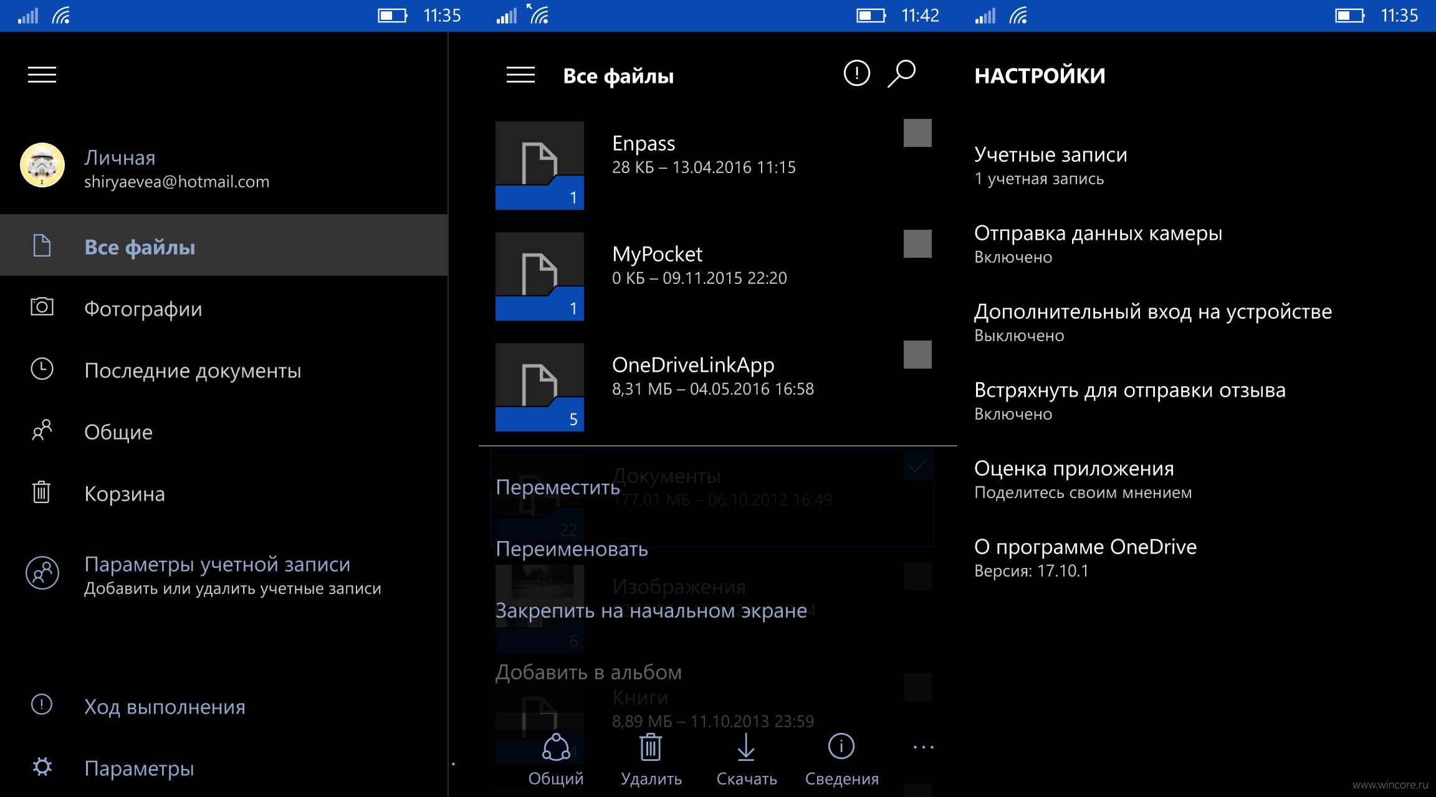Go to 'Последние документы' in sidebar

[x=224, y=369]
